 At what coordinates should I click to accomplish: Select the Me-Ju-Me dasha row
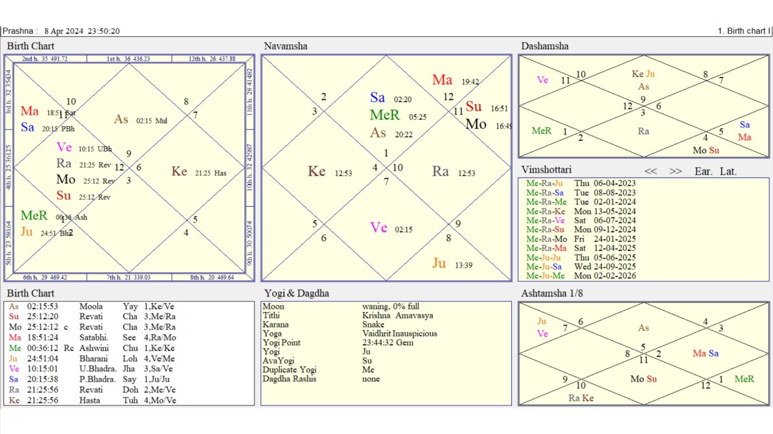[x=581, y=275]
